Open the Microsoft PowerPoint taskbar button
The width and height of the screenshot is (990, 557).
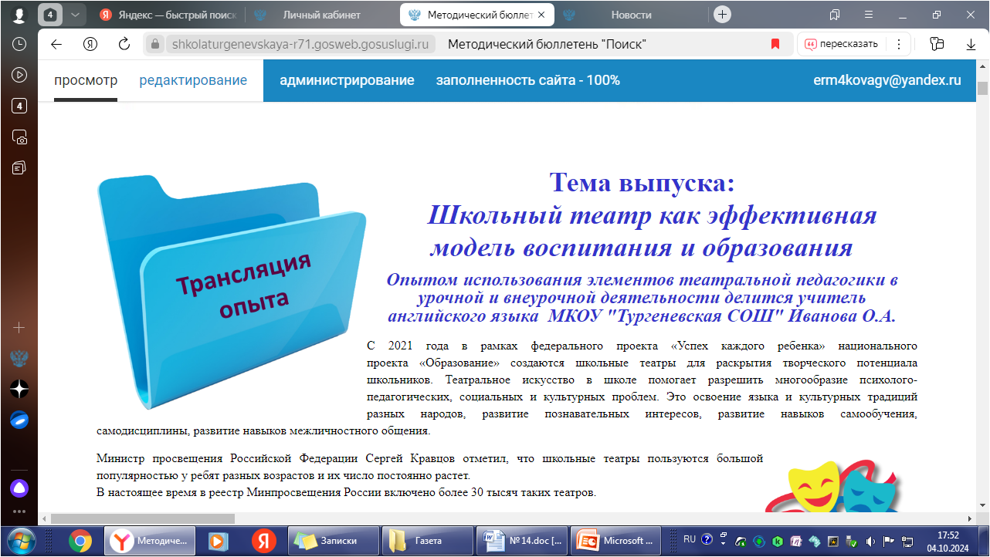616,541
